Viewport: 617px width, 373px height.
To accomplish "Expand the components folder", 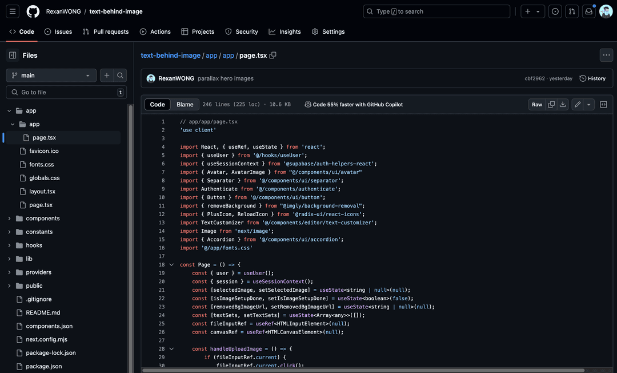I will (10, 219).
